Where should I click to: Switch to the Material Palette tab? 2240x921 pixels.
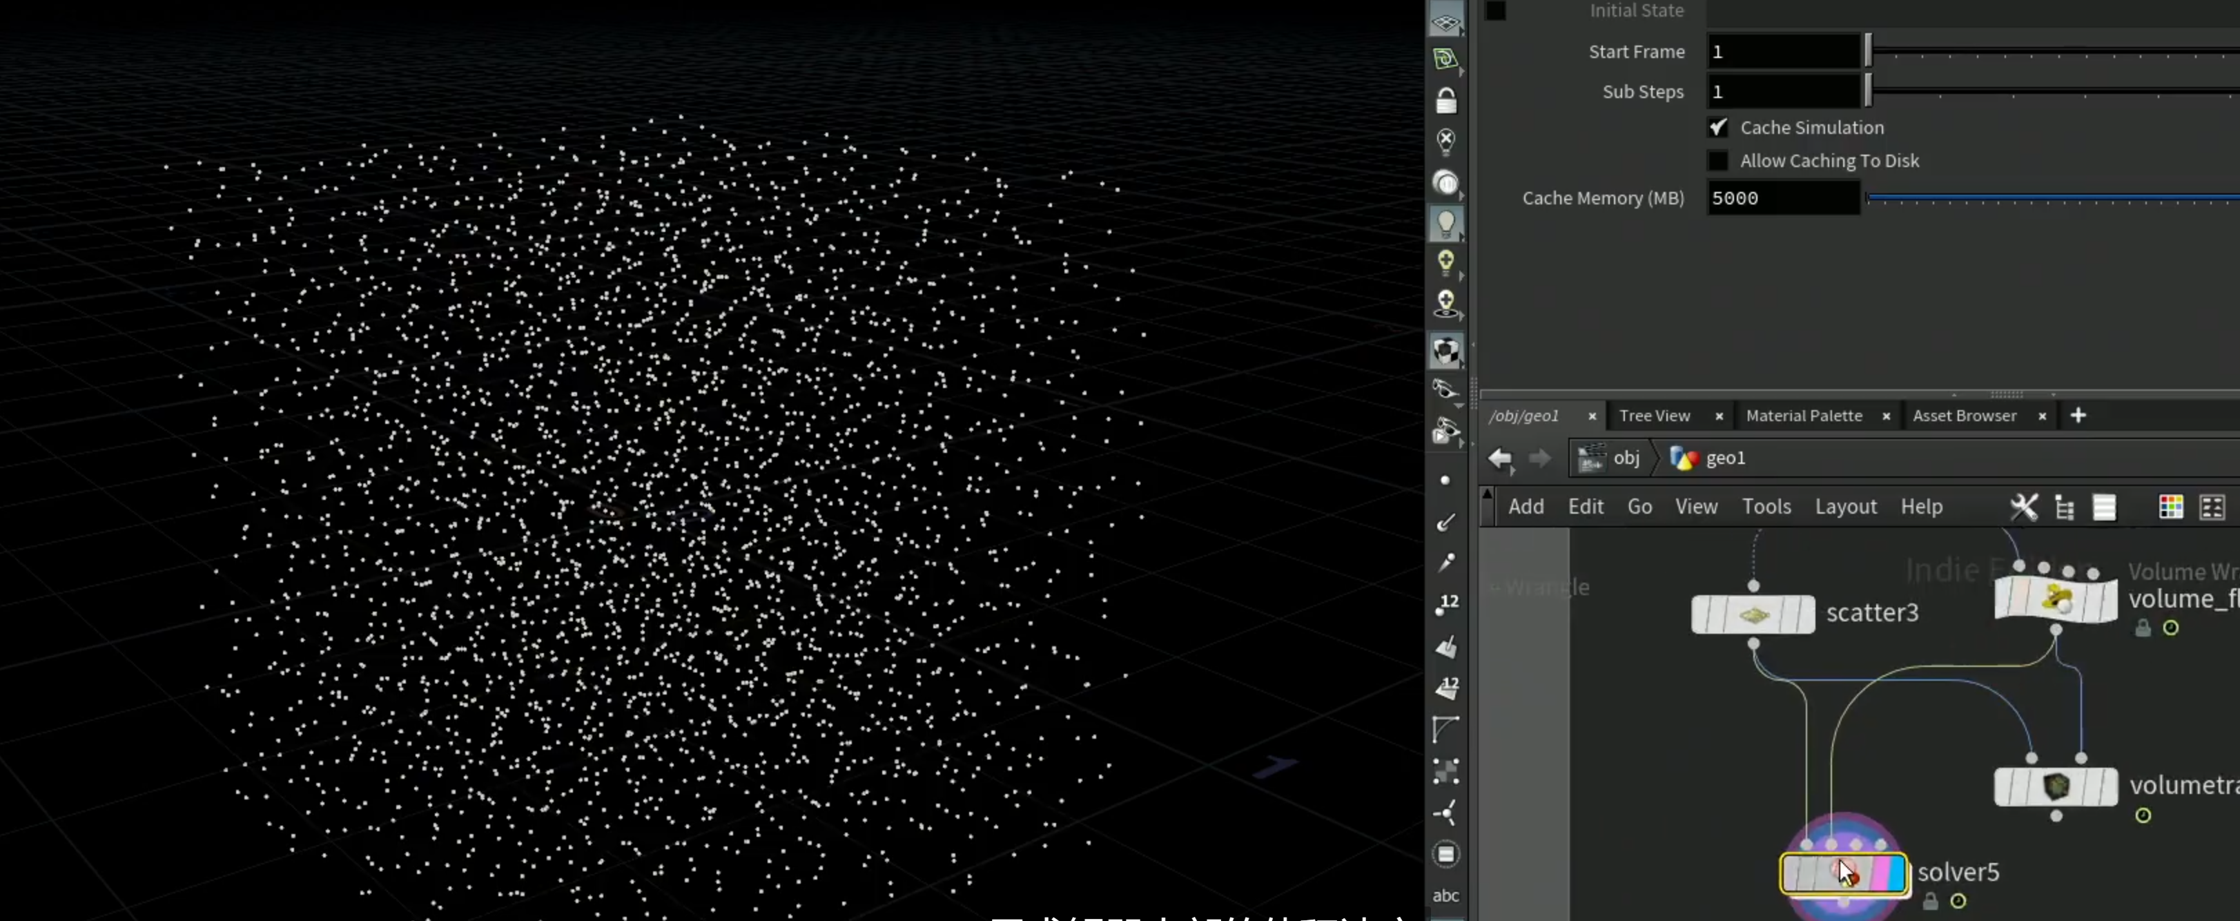point(1804,416)
